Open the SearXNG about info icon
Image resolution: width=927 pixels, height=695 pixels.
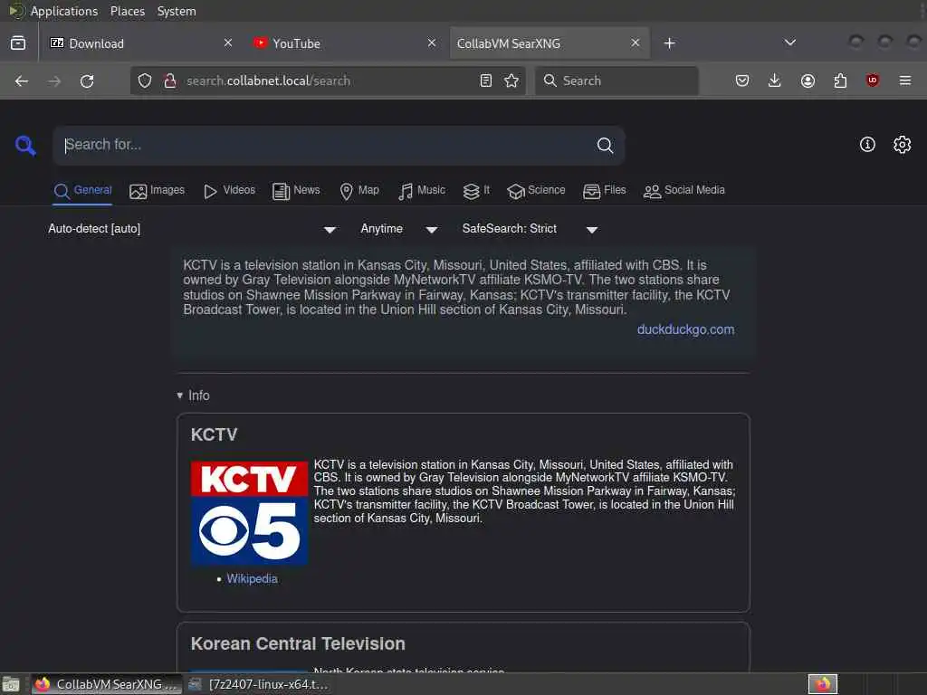867,144
